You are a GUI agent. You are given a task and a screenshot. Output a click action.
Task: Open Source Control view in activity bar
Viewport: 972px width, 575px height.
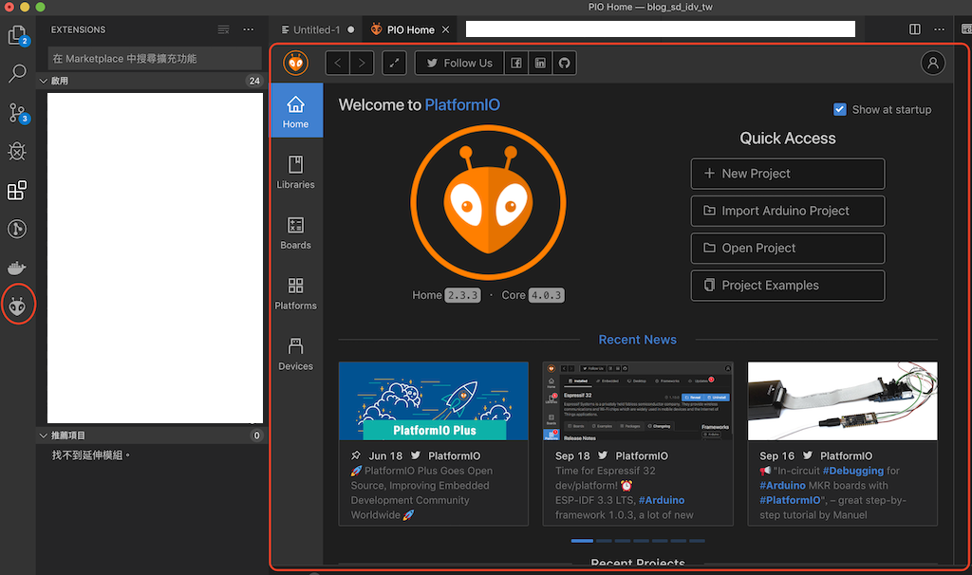coord(17,113)
